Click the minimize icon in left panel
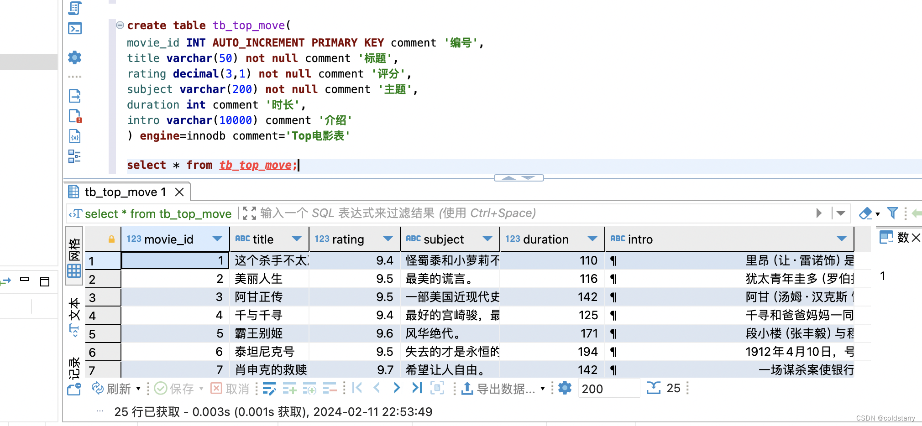This screenshot has height=426, width=922. coord(25,279)
